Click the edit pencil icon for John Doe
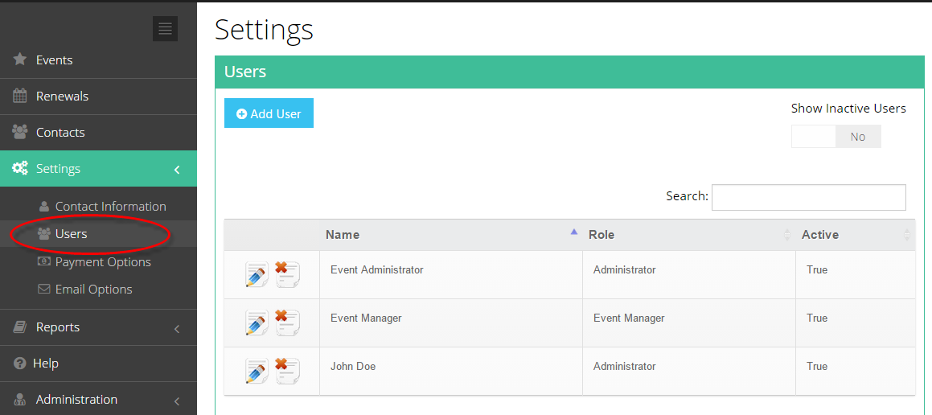Screen dimensions: 932x415 257,371
